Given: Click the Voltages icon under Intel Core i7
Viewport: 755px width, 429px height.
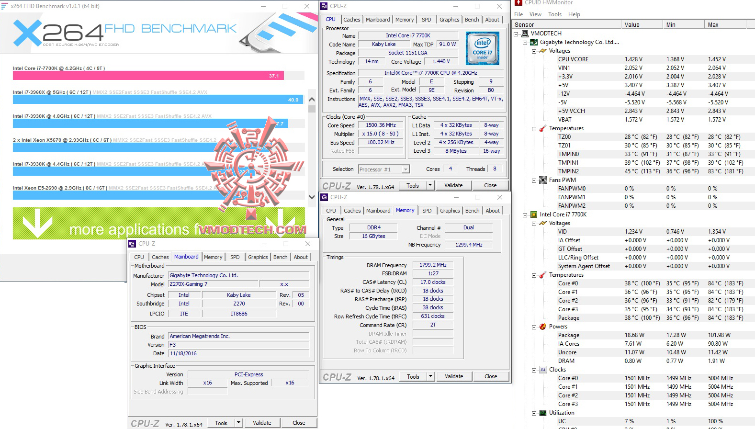Looking at the screenshot, I should [543, 223].
